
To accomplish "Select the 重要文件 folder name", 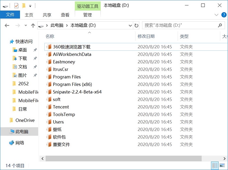I will coord(61,144).
